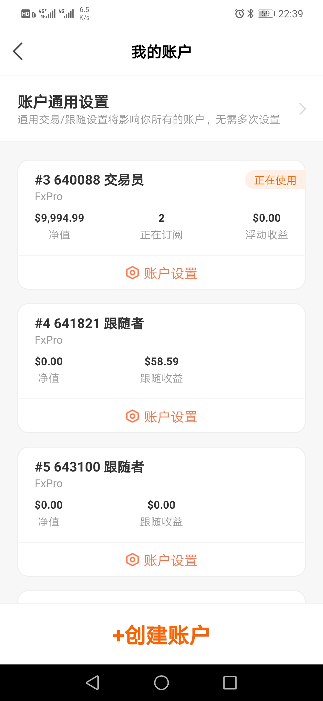This screenshot has height=701, width=323.
Task: Tap Android home circle button
Action: coord(161,683)
